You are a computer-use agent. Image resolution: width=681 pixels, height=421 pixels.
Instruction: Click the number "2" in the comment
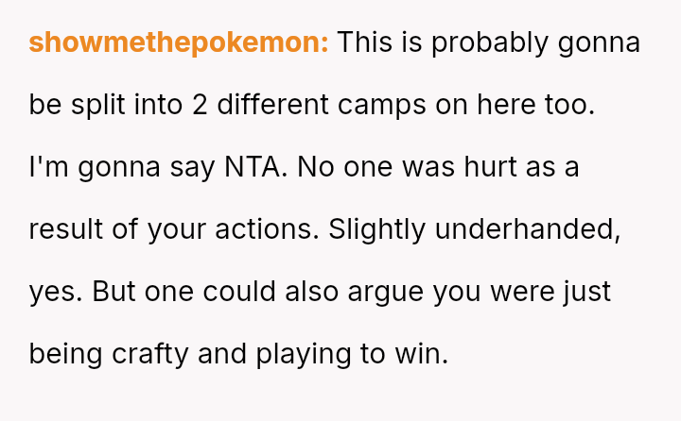pos(199,105)
